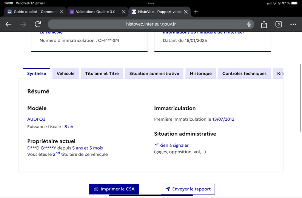
Task: Open the Véhicule tab
Action: tap(65, 74)
